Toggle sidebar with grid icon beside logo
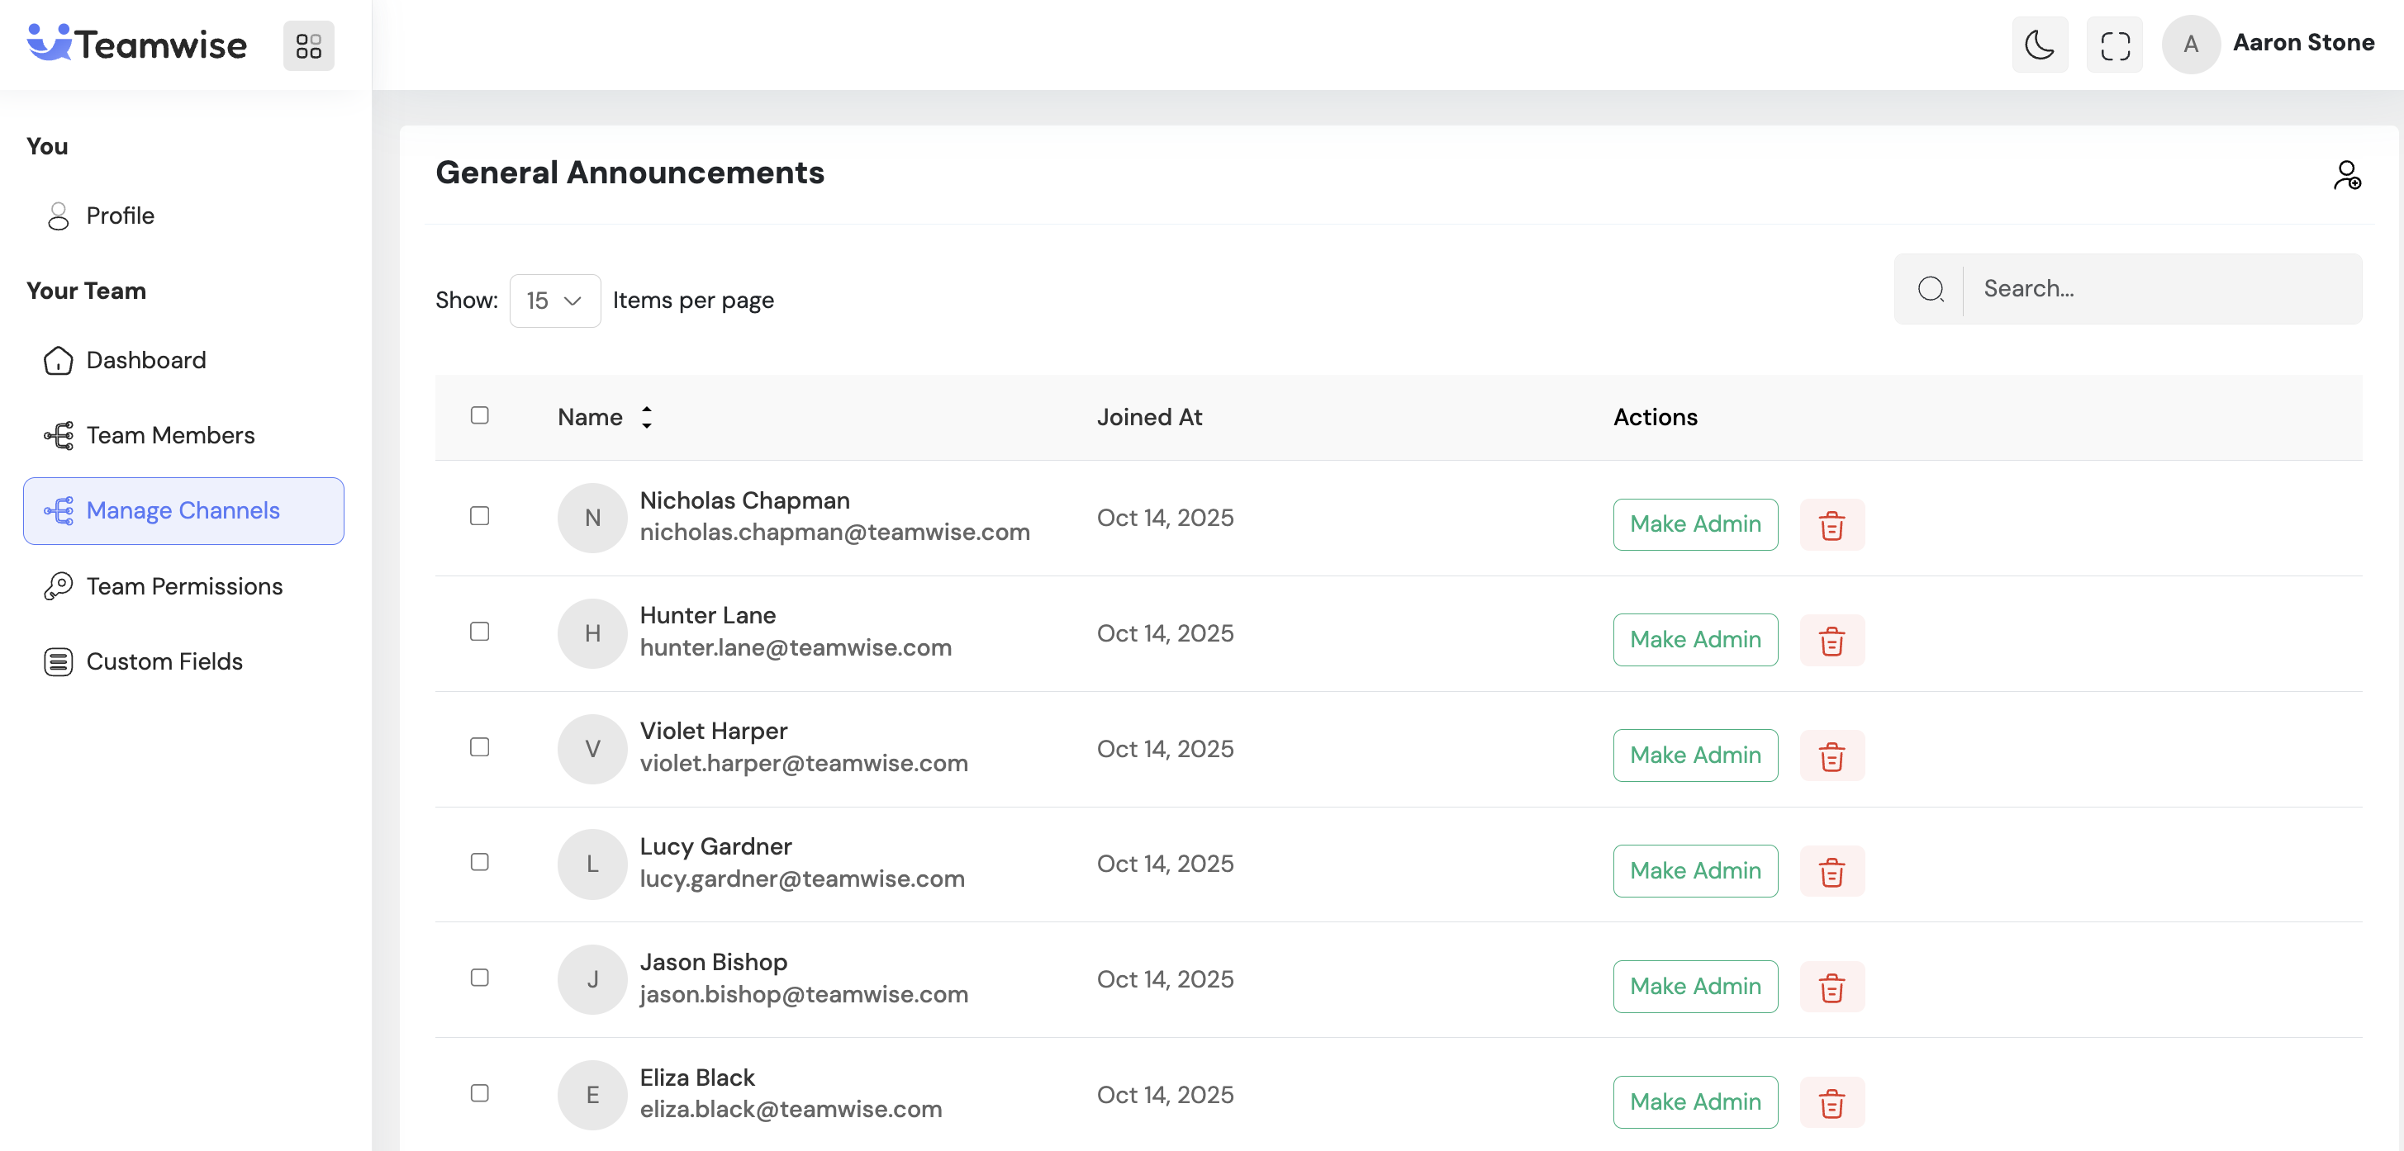 [309, 45]
